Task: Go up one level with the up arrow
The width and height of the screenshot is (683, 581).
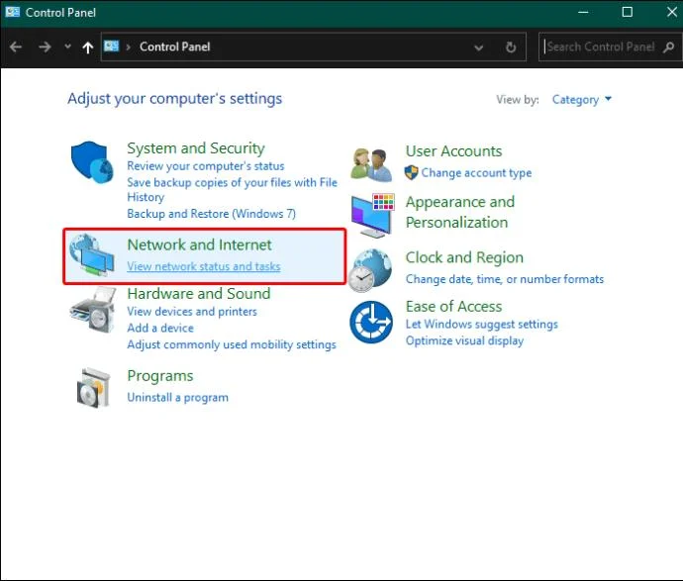Action: point(87,48)
